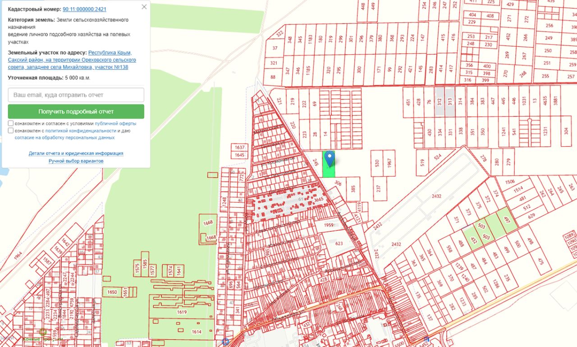Select parcel labeled 623
Viewport: 577px width, 347px height.
coord(339,244)
